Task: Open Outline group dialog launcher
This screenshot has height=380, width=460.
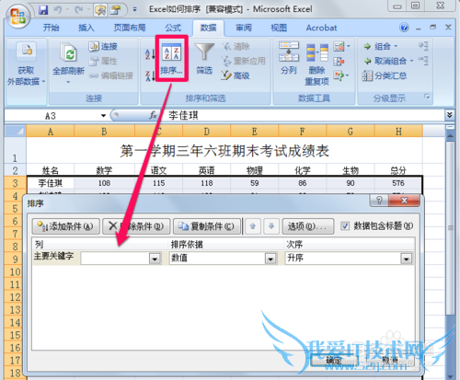Action: 427,98
